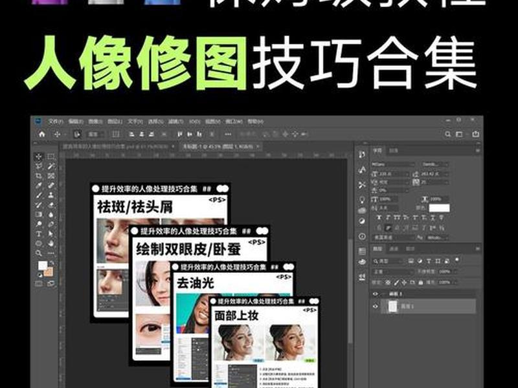Screen dimensions: 518x388
Task: Click the Share icon
Action: [475, 134]
